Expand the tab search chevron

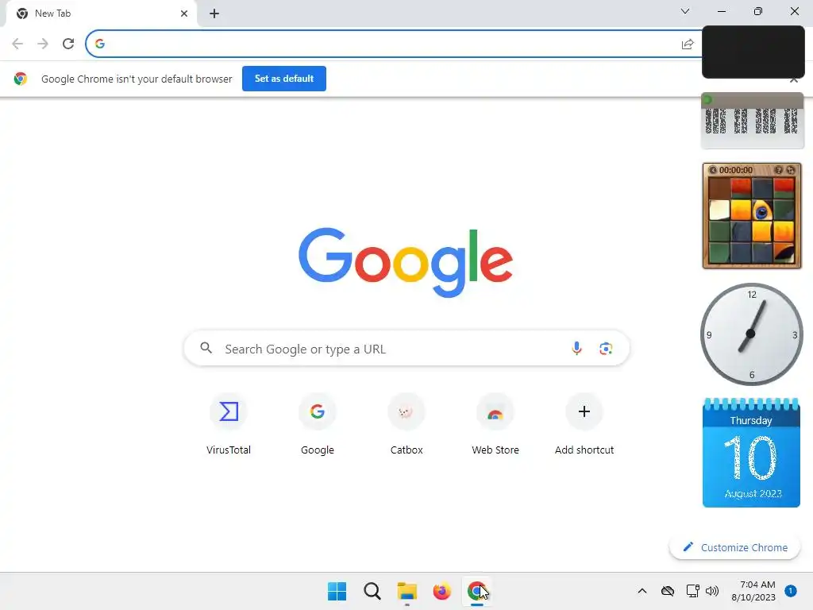(685, 11)
